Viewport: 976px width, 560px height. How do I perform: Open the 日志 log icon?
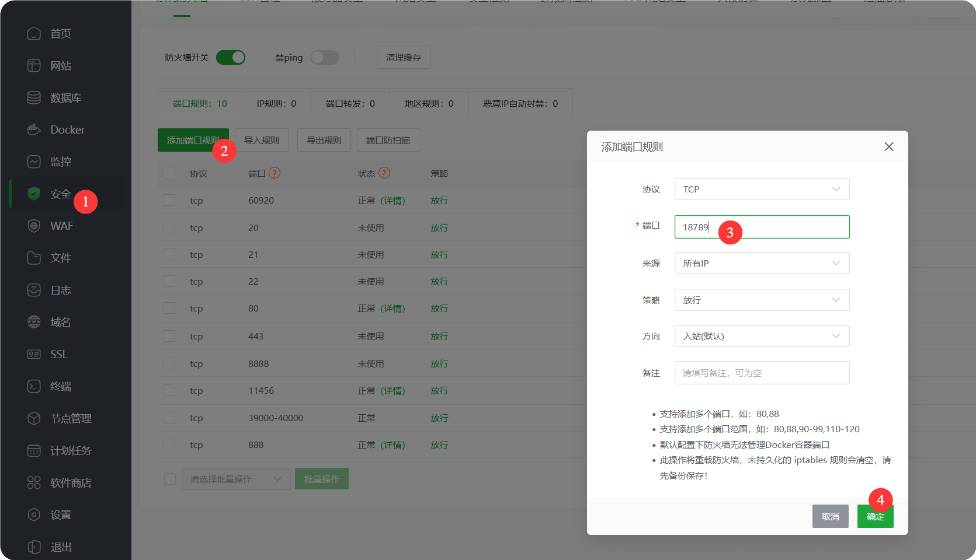(x=34, y=290)
